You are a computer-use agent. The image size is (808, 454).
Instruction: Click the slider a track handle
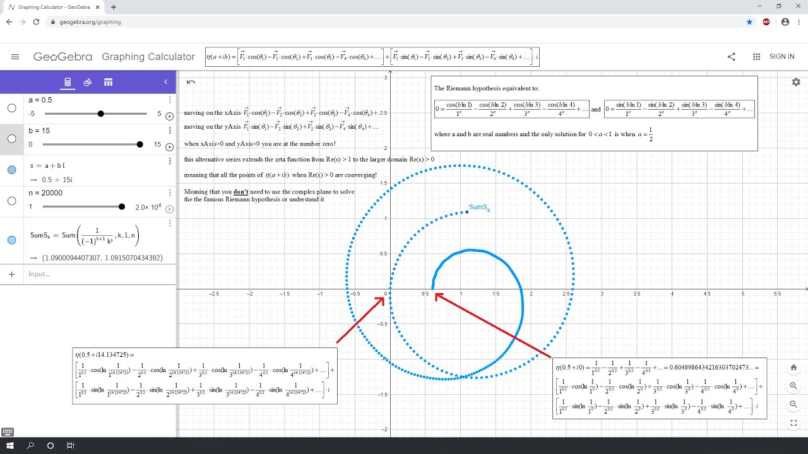click(101, 114)
